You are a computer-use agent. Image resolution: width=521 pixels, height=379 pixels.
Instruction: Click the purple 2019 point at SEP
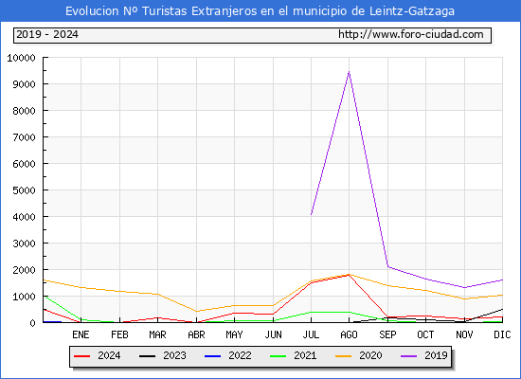point(387,266)
